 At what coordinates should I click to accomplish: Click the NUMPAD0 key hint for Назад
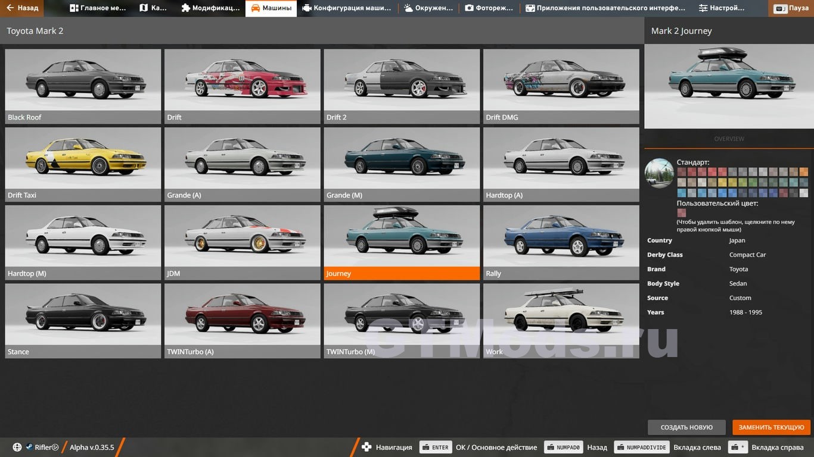pyautogui.click(x=563, y=447)
